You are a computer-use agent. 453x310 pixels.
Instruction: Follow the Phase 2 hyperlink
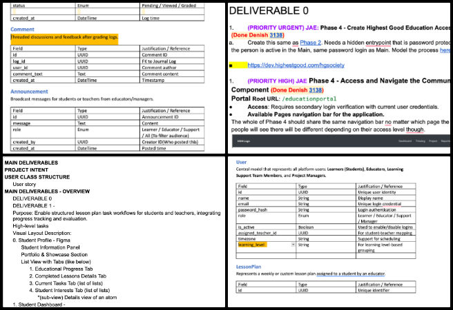tap(311, 43)
